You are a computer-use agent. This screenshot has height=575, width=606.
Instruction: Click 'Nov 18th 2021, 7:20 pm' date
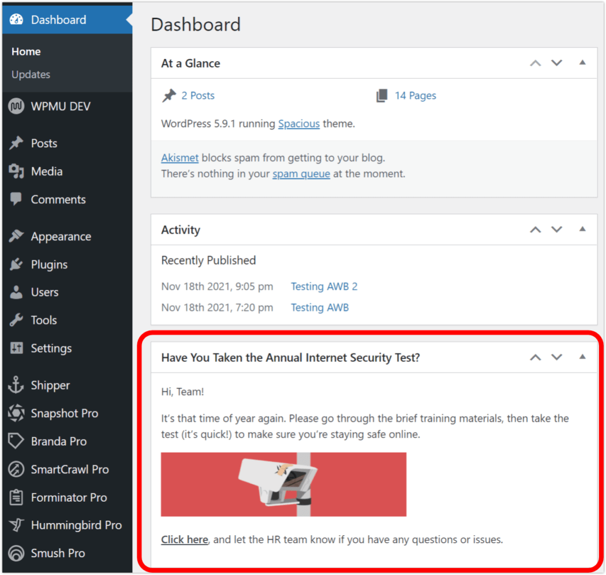coord(217,307)
